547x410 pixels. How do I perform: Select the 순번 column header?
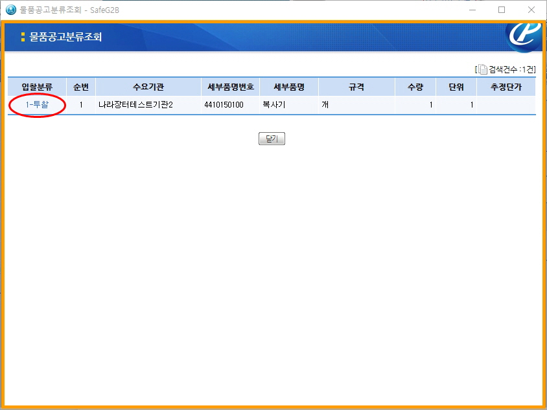click(x=81, y=87)
